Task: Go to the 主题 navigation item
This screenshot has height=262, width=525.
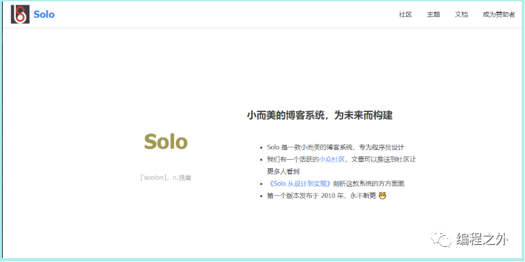Action: pos(433,14)
